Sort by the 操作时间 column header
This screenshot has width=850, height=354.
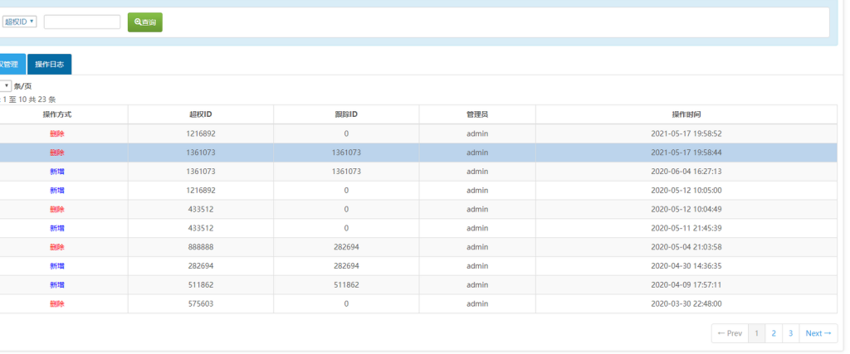click(x=686, y=114)
